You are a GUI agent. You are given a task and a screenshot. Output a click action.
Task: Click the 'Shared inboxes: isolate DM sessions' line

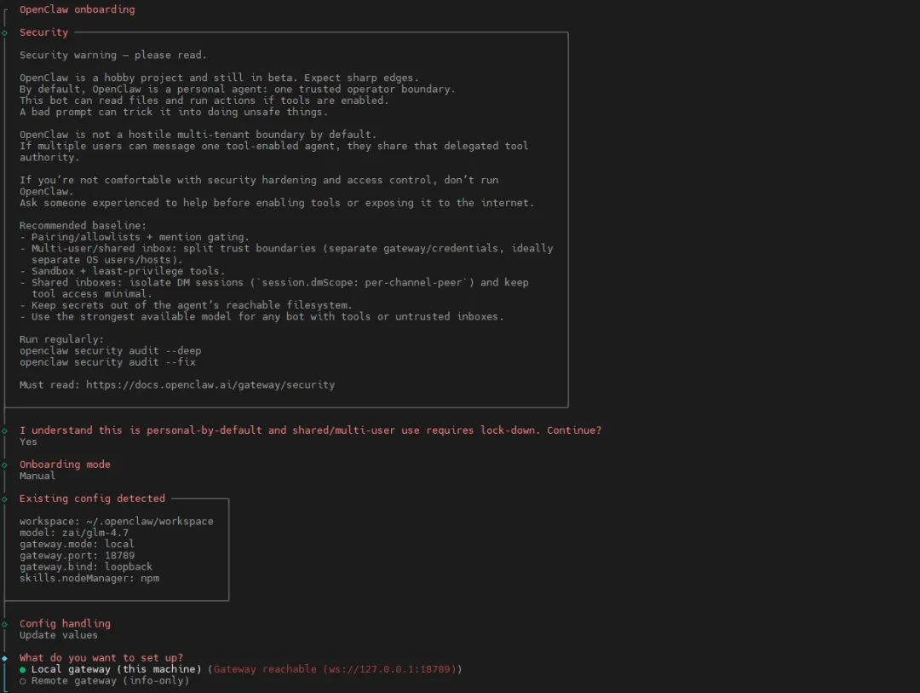tap(274, 288)
